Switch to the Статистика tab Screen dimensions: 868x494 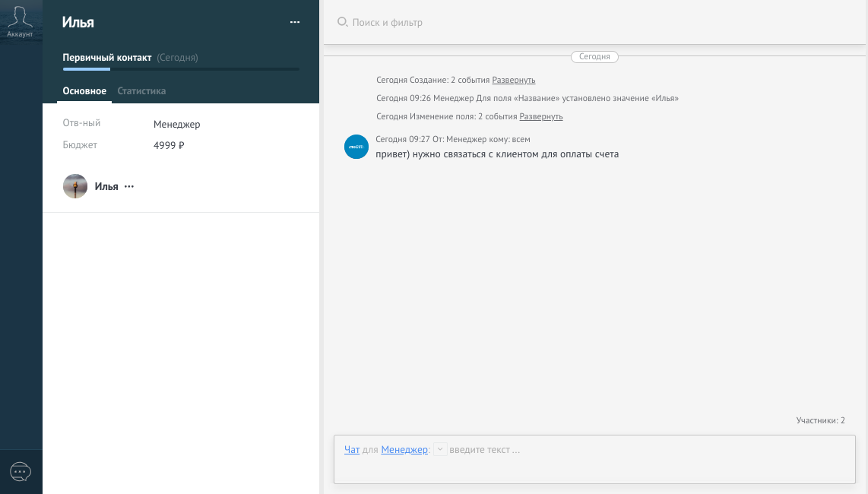[x=141, y=91]
